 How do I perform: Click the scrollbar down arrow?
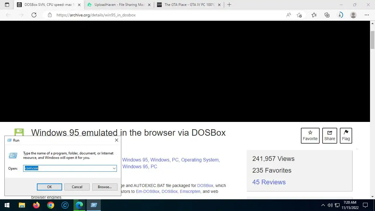point(373,197)
